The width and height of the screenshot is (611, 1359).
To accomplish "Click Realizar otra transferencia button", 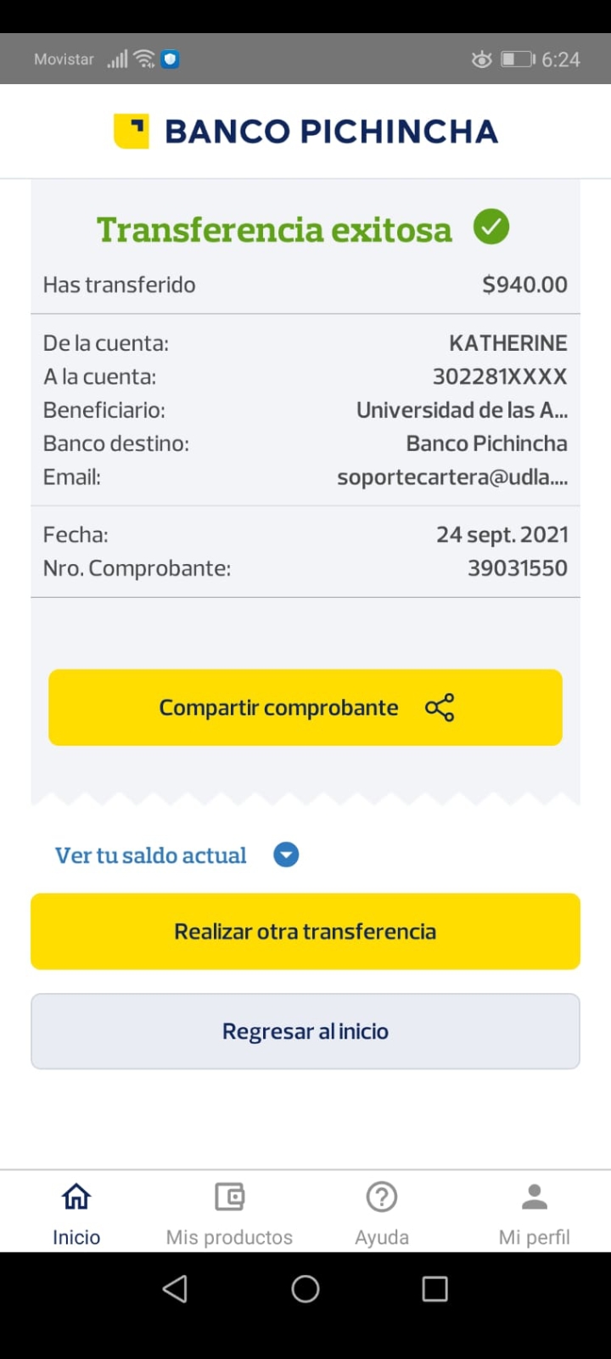I will point(305,931).
